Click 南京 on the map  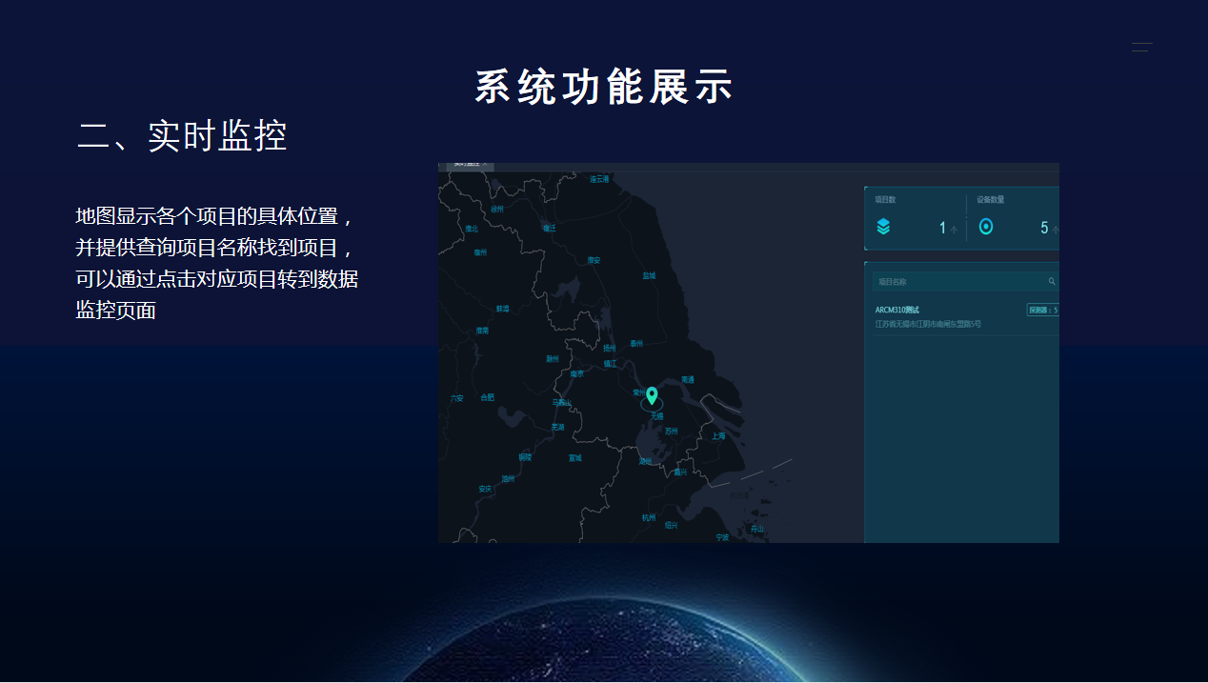point(576,373)
